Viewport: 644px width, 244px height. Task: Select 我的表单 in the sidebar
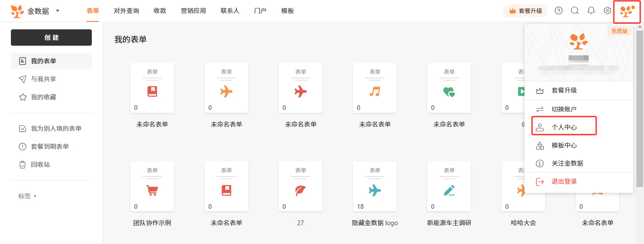(x=51, y=61)
